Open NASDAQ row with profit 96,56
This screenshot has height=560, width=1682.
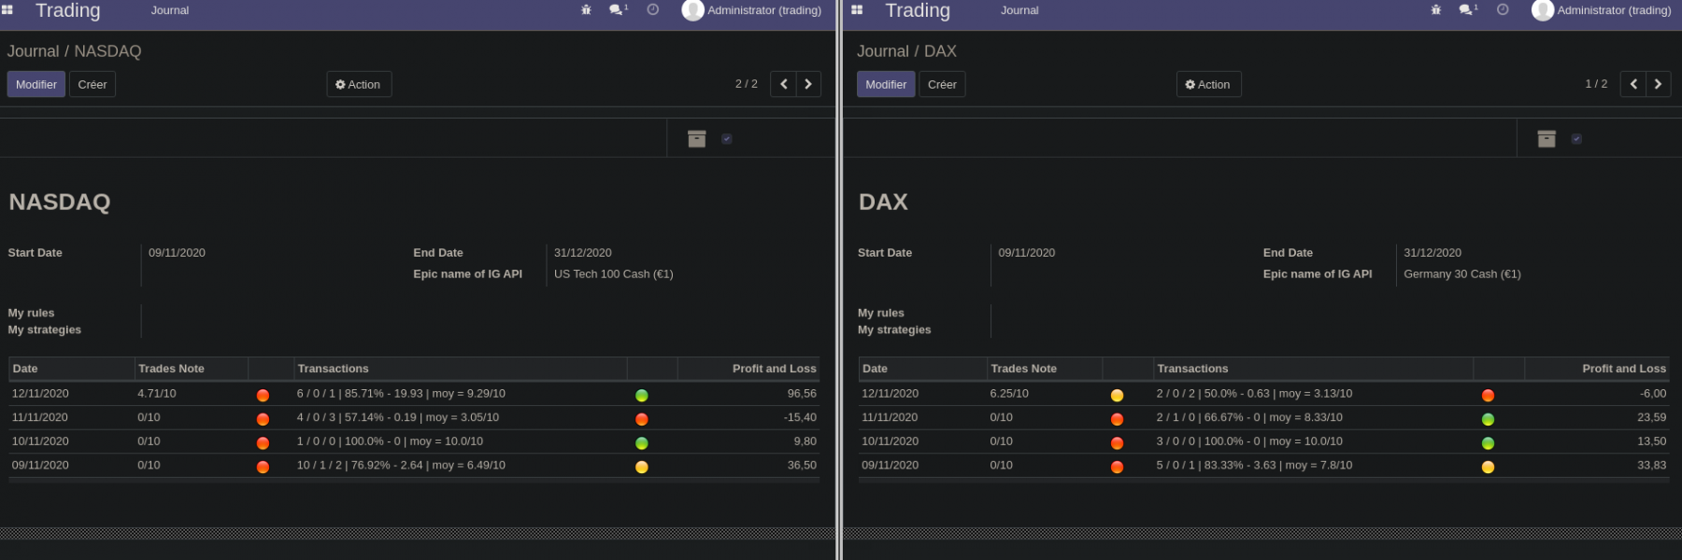pyautogui.click(x=414, y=394)
